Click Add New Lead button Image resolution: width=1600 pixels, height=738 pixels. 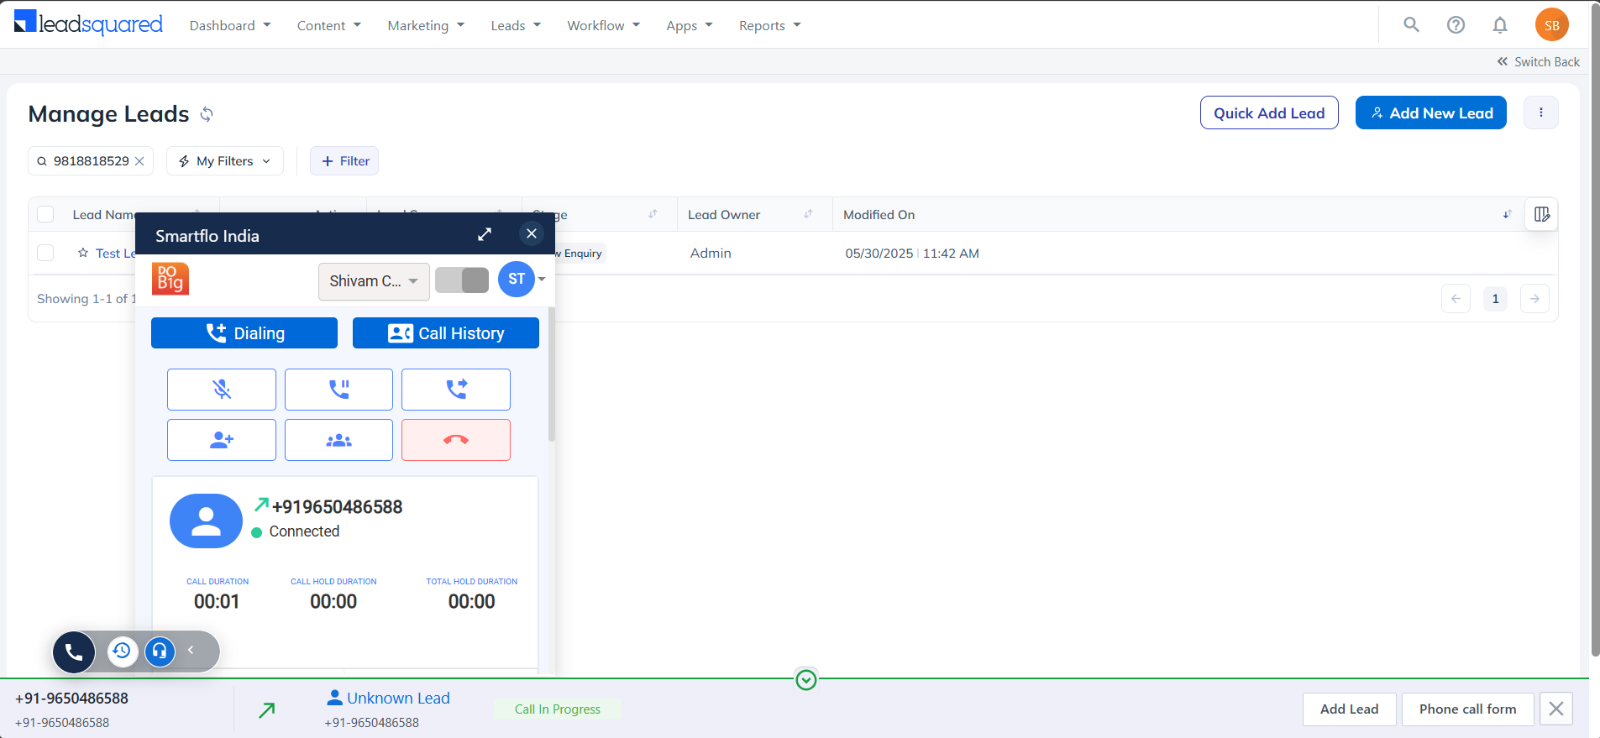1431,113
